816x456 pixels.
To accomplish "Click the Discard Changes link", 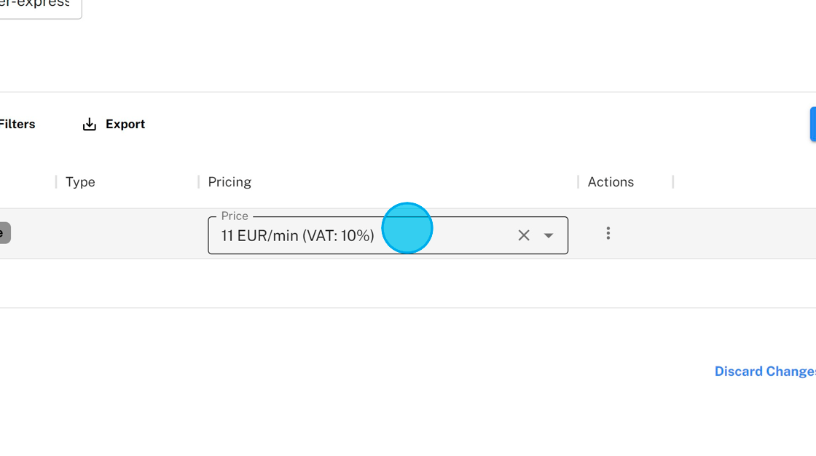I will click(765, 372).
